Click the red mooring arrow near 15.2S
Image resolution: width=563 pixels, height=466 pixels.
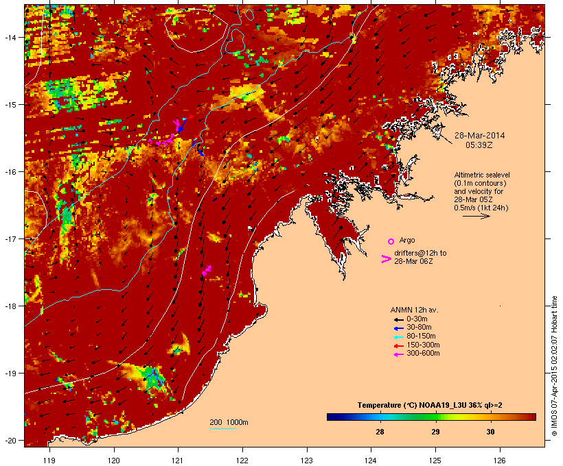coord(189,117)
